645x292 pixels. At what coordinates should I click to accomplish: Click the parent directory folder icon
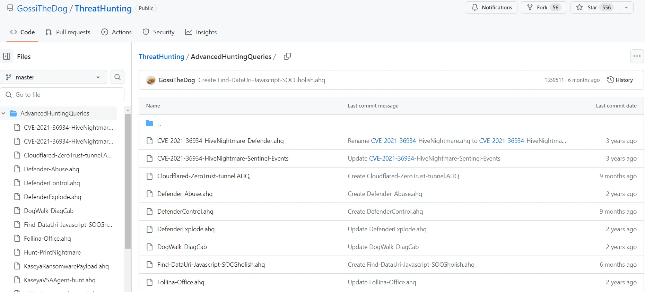coord(149,123)
